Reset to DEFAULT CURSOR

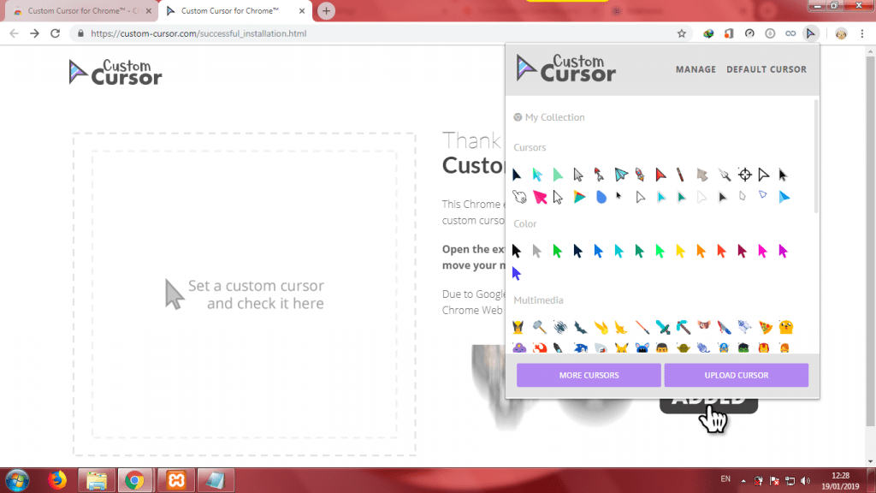point(766,69)
